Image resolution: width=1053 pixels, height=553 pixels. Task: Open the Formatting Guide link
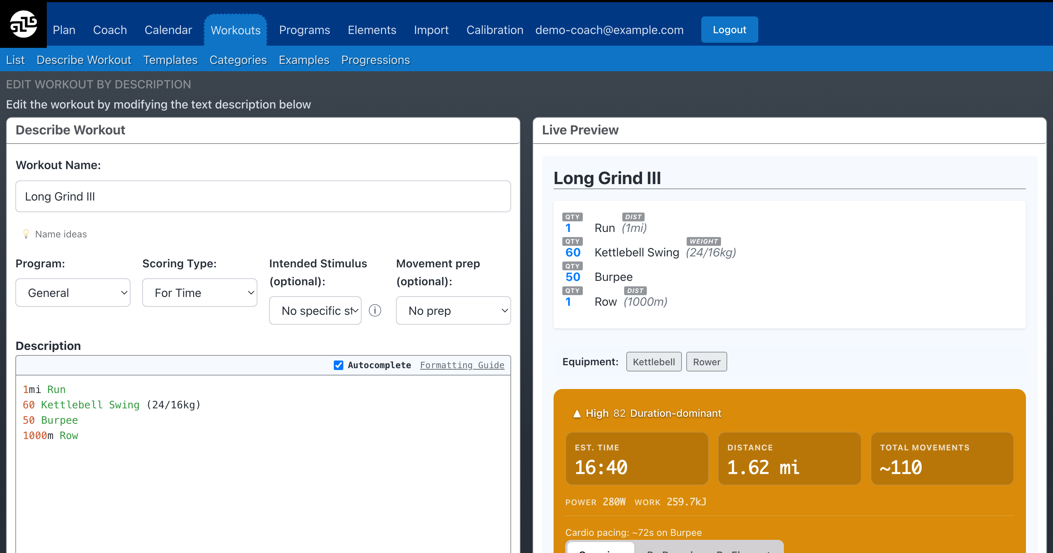pos(462,365)
